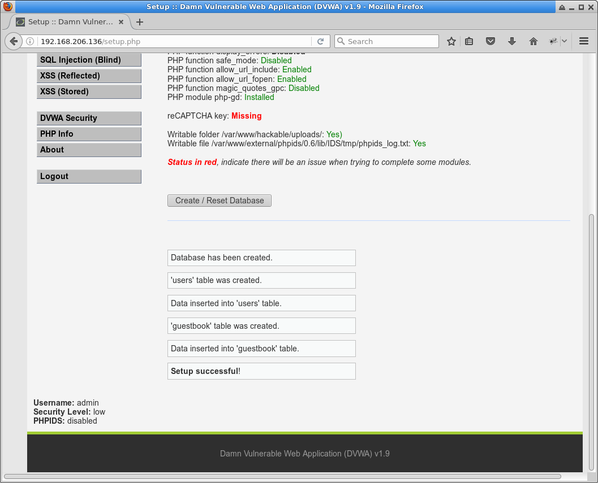The image size is (598, 483).
Task: Reload the page with the refresh icon
Action: [320, 41]
